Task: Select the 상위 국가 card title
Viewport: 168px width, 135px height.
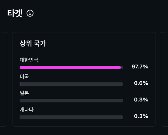Action: 33,43
